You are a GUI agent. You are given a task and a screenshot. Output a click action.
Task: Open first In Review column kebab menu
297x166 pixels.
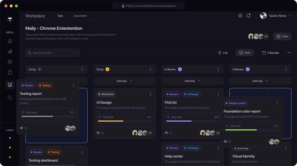click(x=218, y=69)
